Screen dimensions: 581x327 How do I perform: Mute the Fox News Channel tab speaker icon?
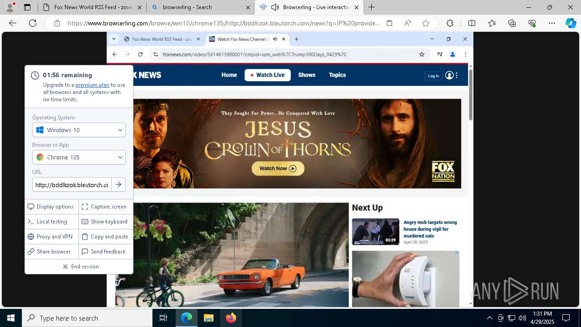(275, 39)
